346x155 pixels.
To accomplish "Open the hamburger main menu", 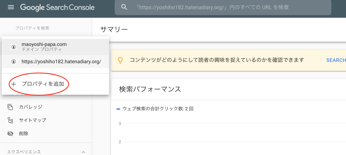I will click(11, 7).
